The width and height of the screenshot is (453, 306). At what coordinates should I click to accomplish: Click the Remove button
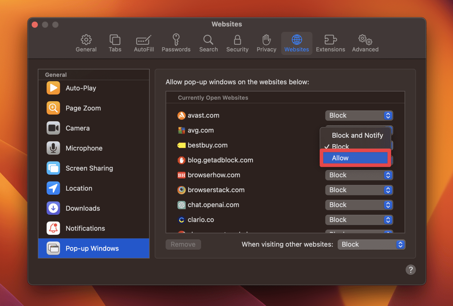[x=183, y=244]
